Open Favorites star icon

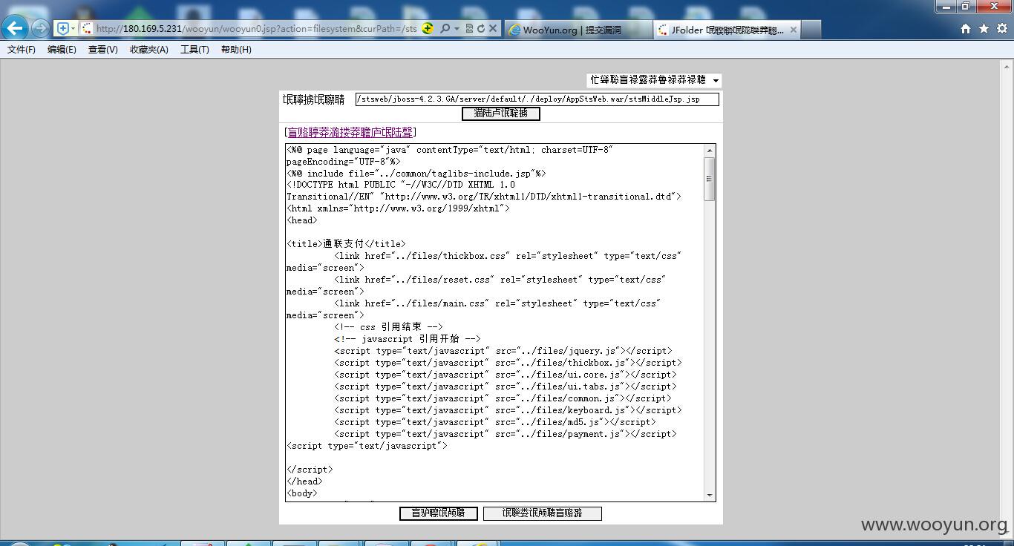coord(984,29)
